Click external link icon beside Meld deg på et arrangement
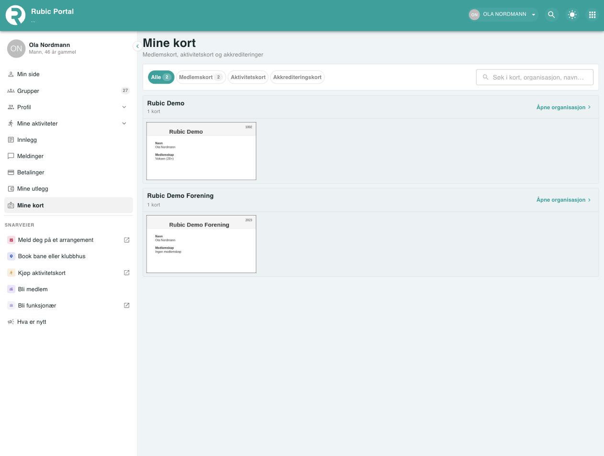Screen dimensions: 604x456 click(x=127, y=240)
